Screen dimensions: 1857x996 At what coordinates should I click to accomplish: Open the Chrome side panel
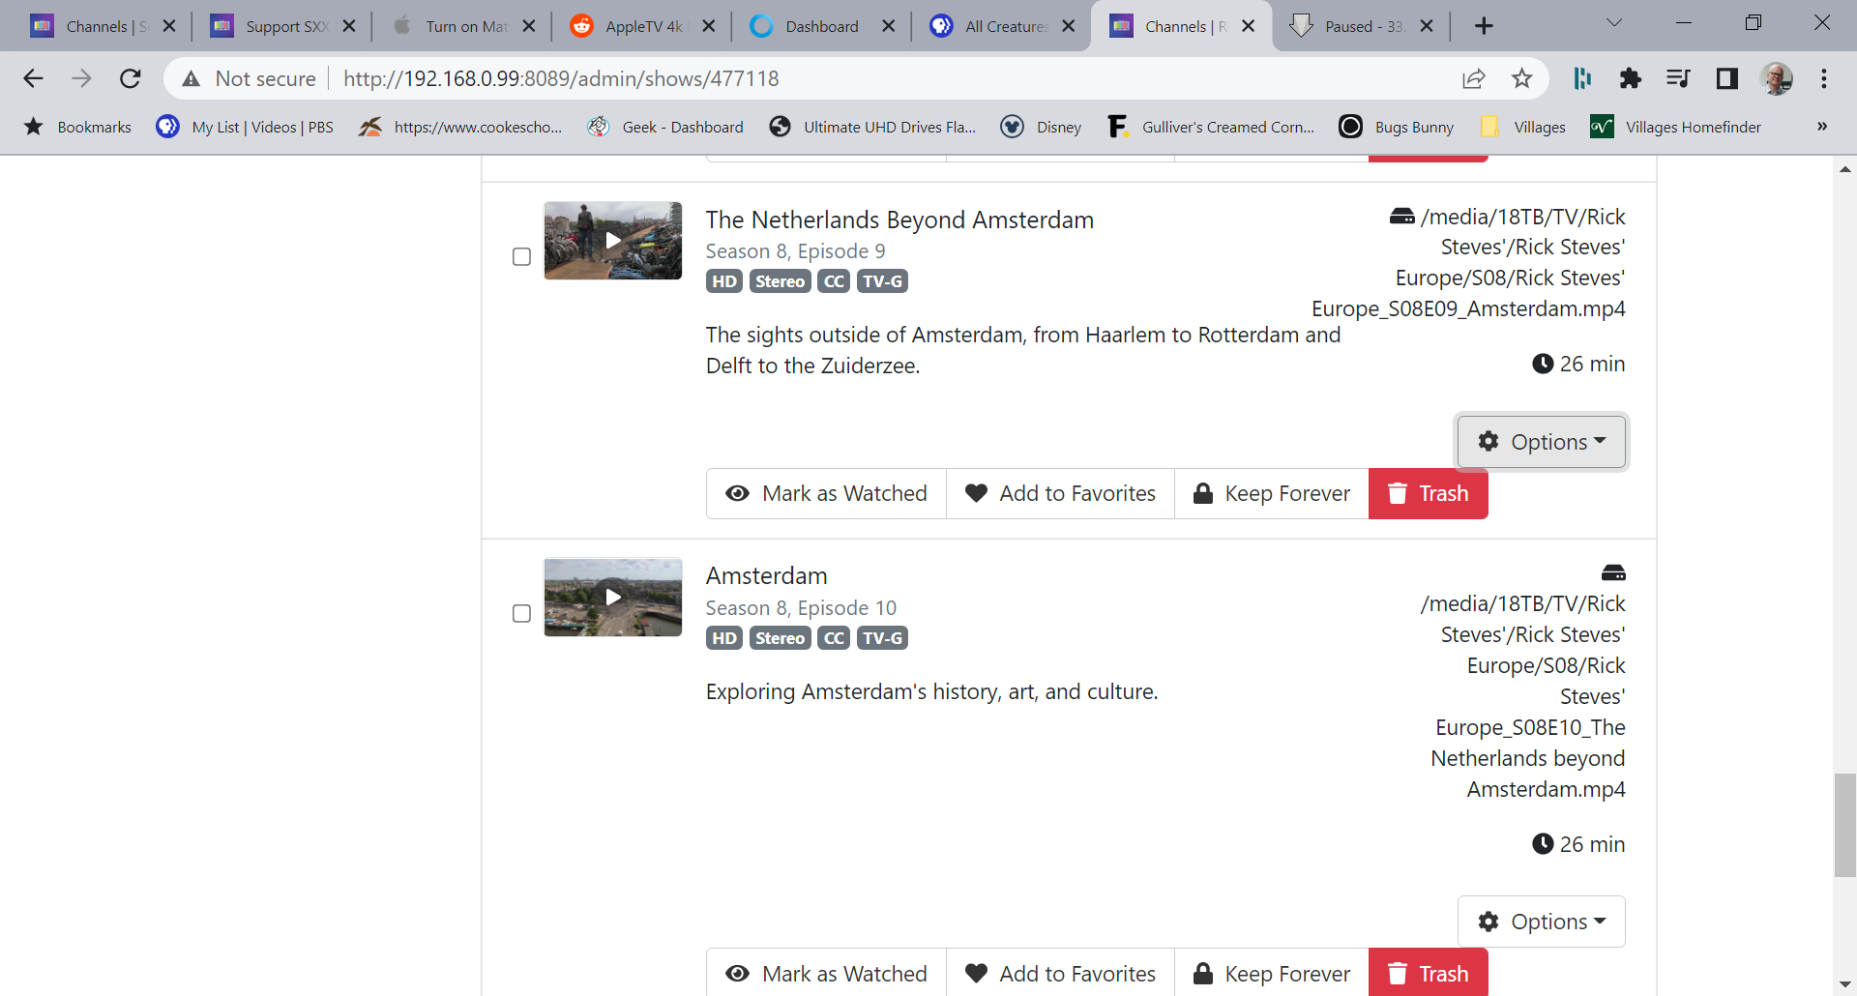(x=1726, y=78)
